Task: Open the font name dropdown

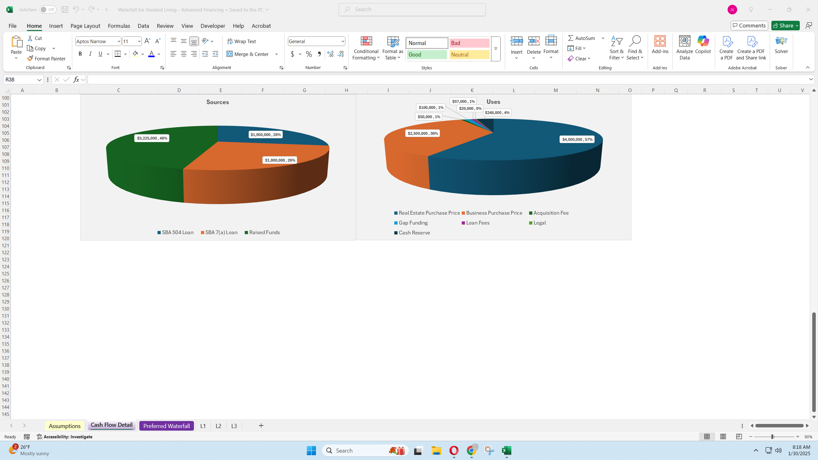Action: 119,41
